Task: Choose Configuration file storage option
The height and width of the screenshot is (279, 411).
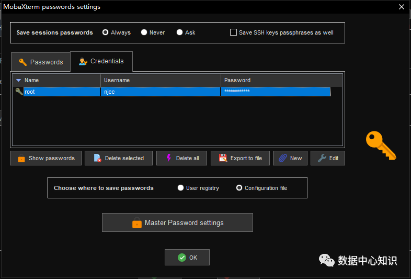Action: (239, 188)
